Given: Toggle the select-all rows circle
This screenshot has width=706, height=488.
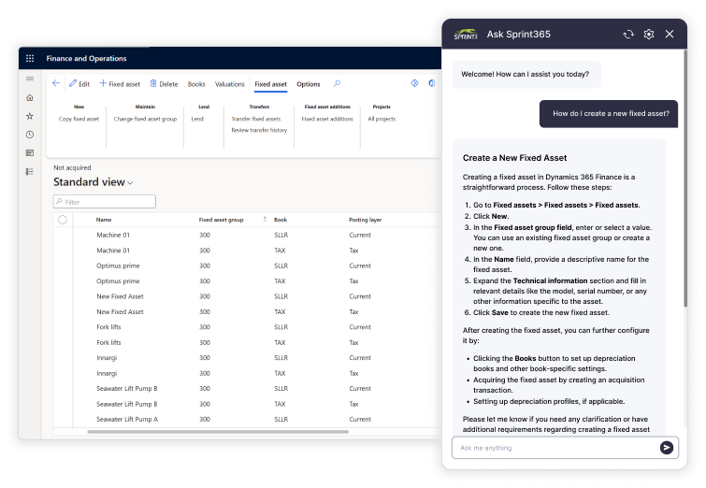Looking at the screenshot, I should tap(63, 220).
